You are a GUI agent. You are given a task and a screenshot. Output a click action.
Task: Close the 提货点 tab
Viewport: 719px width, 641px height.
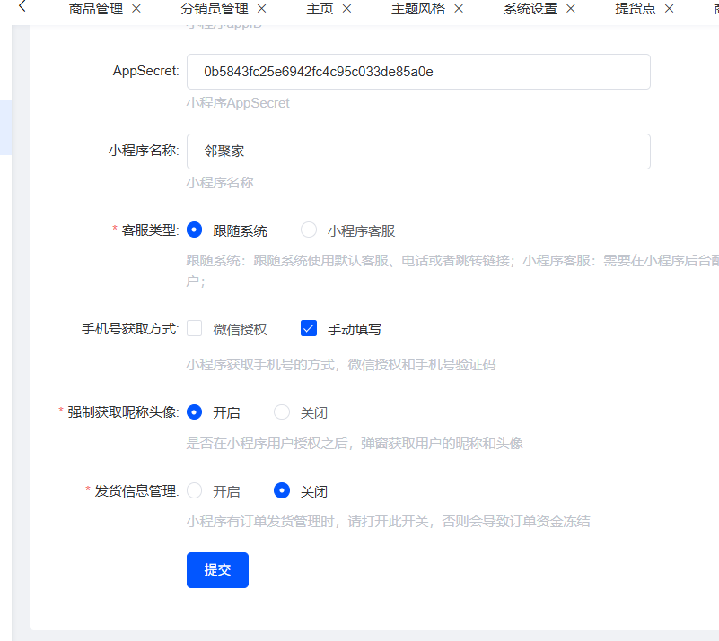(x=670, y=9)
